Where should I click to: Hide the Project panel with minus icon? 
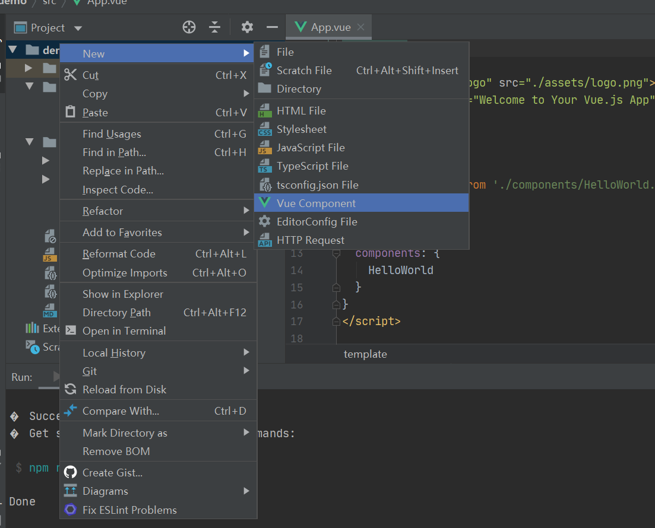point(272,27)
